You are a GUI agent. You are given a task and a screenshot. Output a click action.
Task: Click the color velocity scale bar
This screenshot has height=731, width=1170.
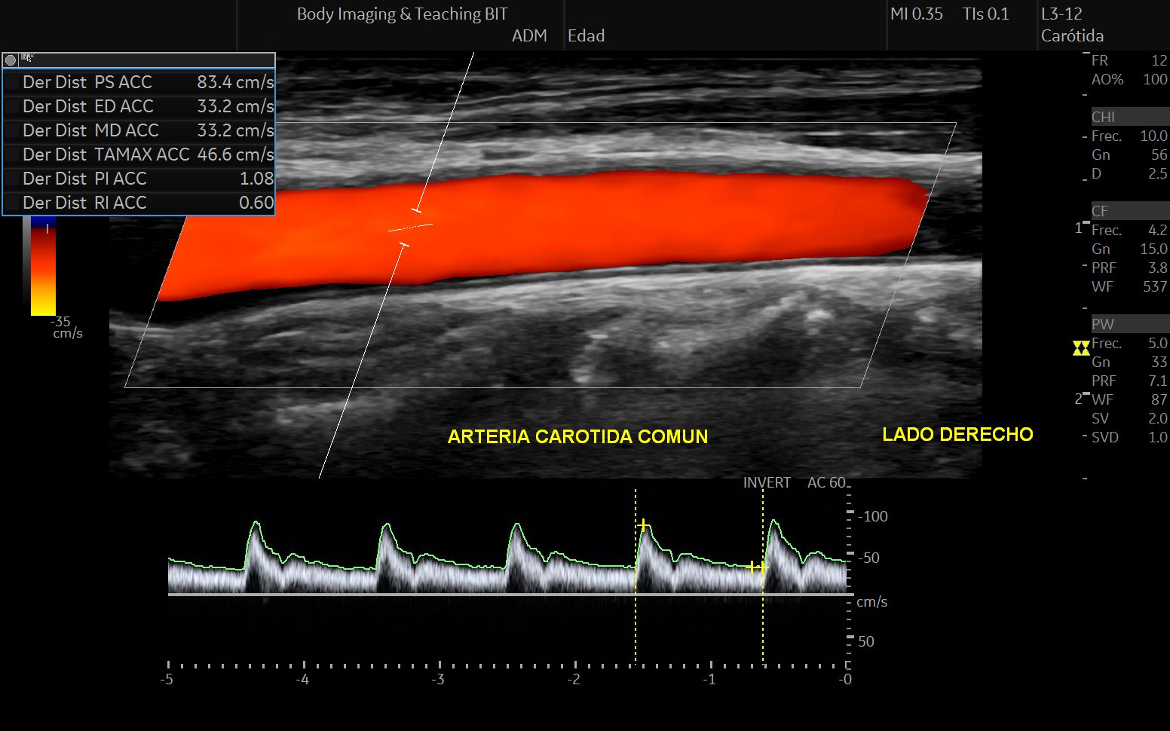(x=43, y=268)
